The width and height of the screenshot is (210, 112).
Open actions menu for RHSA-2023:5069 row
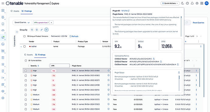tap(196, 71)
